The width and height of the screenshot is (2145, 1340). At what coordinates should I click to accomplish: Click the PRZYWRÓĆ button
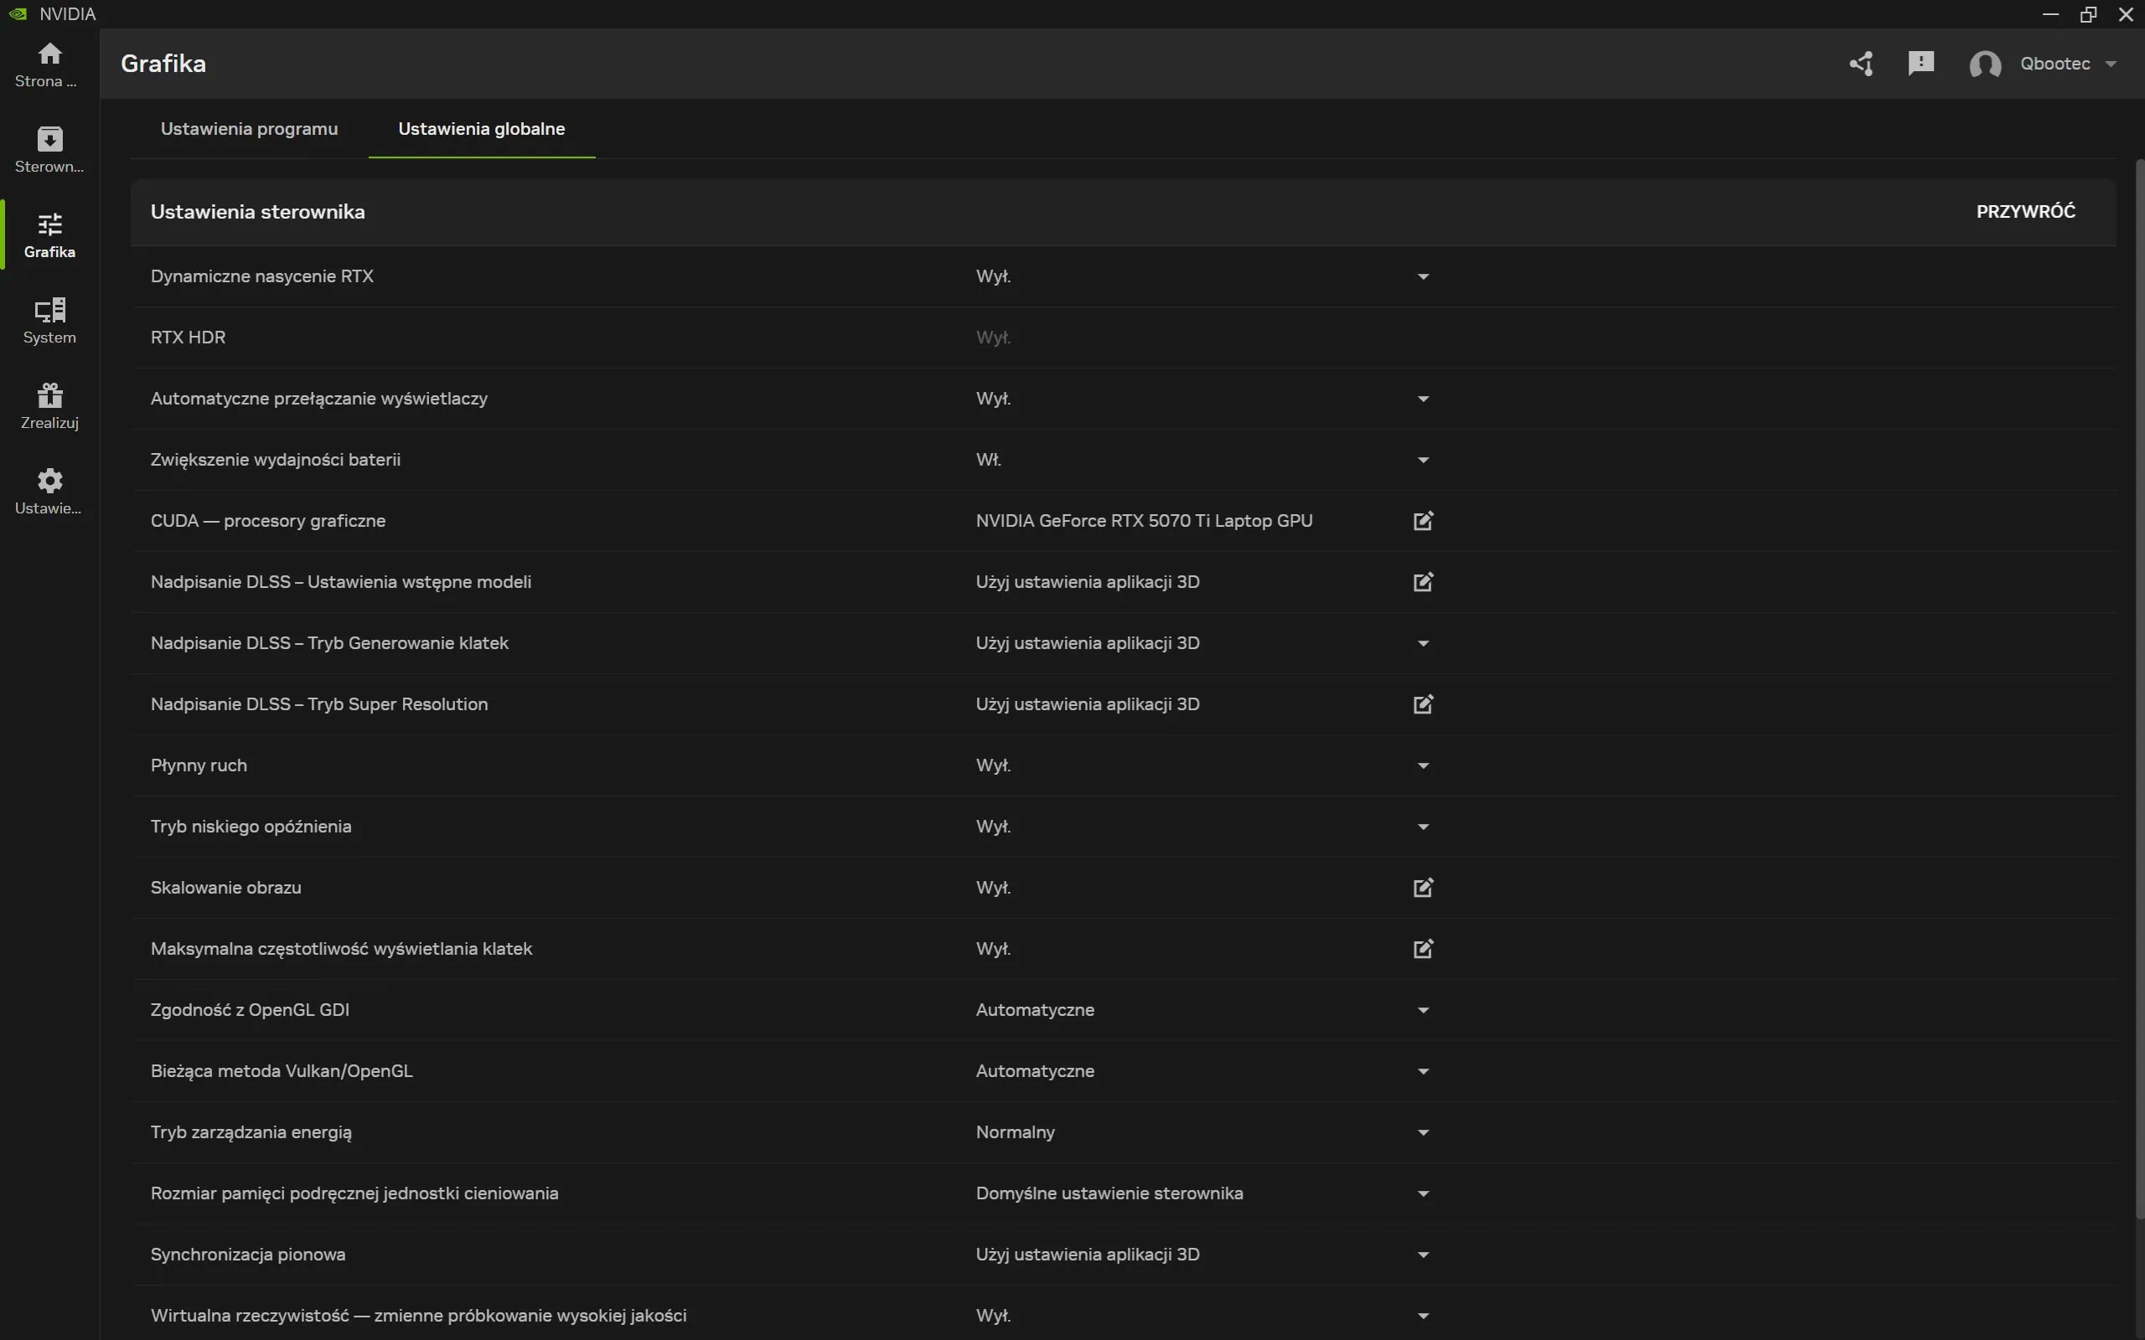coord(2025,211)
